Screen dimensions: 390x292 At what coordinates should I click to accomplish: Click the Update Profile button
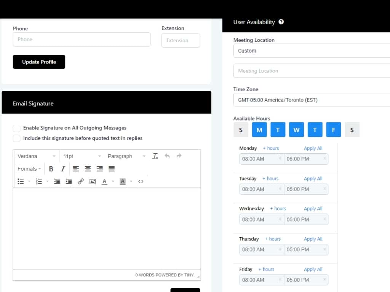pyautogui.click(x=39, y=62)
